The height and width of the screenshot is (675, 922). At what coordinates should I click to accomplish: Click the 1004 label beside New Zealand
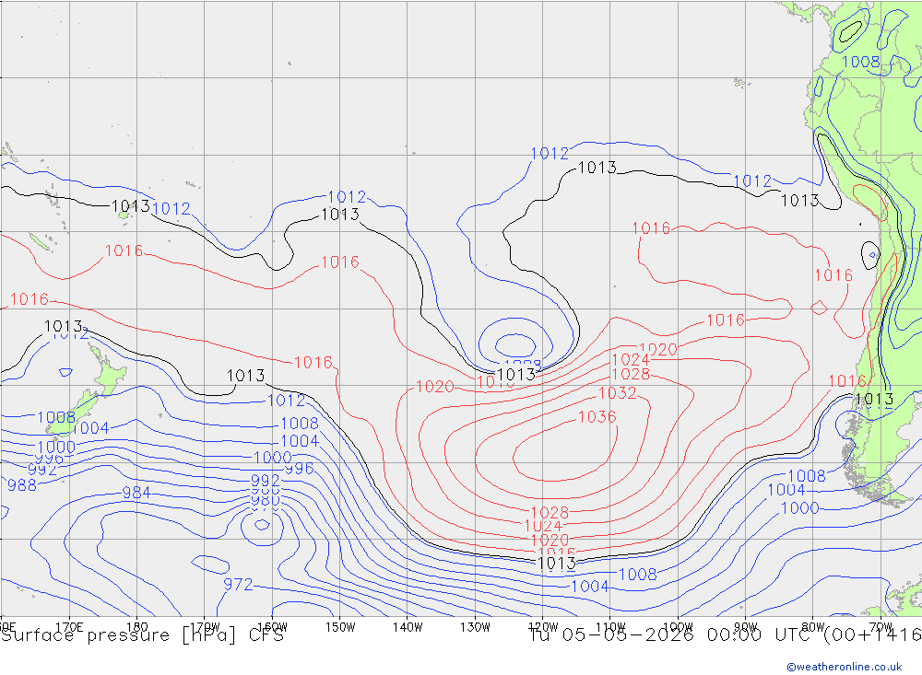point(90,428)
